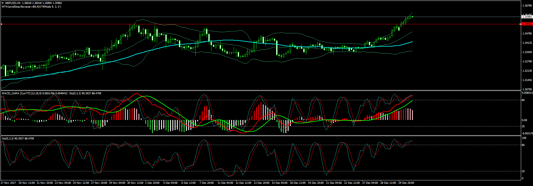Grab the left handle of red level line
533x186 pixels.
click(x=1, y=24)
